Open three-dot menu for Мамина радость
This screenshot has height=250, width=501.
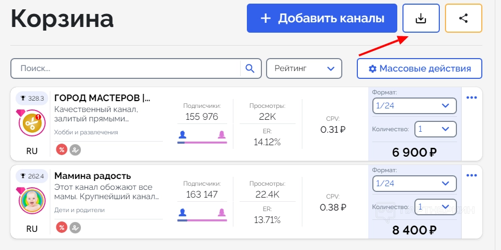click(471, 175)
